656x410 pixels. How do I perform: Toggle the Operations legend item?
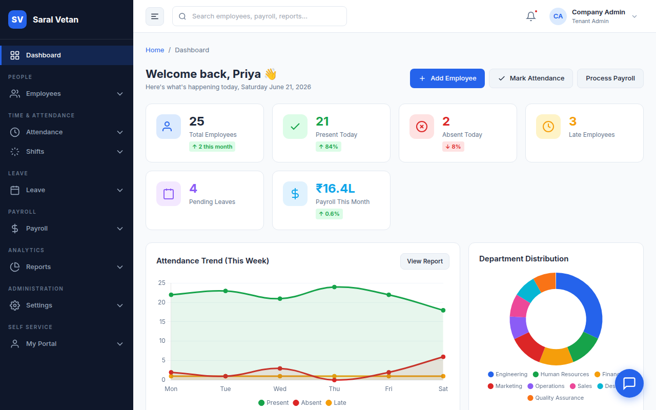coord(546,386)
